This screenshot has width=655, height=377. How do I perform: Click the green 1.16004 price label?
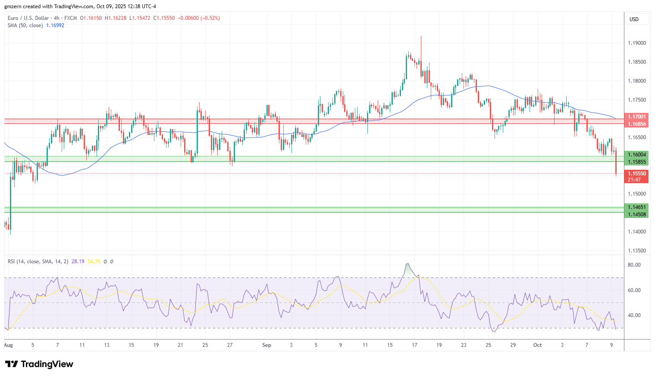pos(636,155)
